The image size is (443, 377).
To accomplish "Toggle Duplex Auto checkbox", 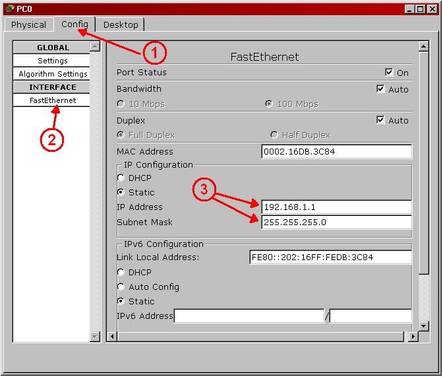I will pos(380,120).
